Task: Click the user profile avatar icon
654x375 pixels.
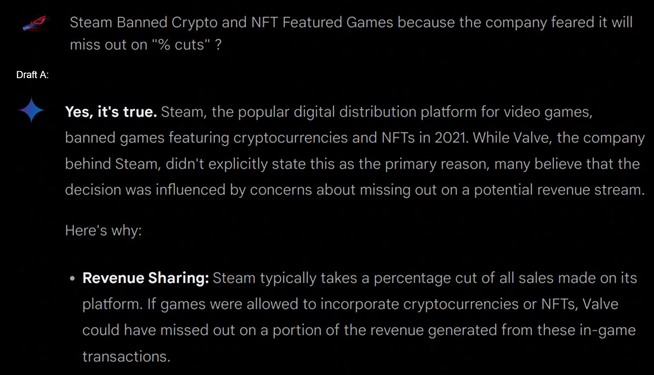Action: point(36,23)
